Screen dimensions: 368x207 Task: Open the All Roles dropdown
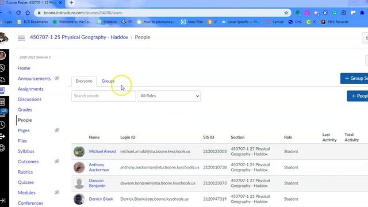(x=168, y=96)
